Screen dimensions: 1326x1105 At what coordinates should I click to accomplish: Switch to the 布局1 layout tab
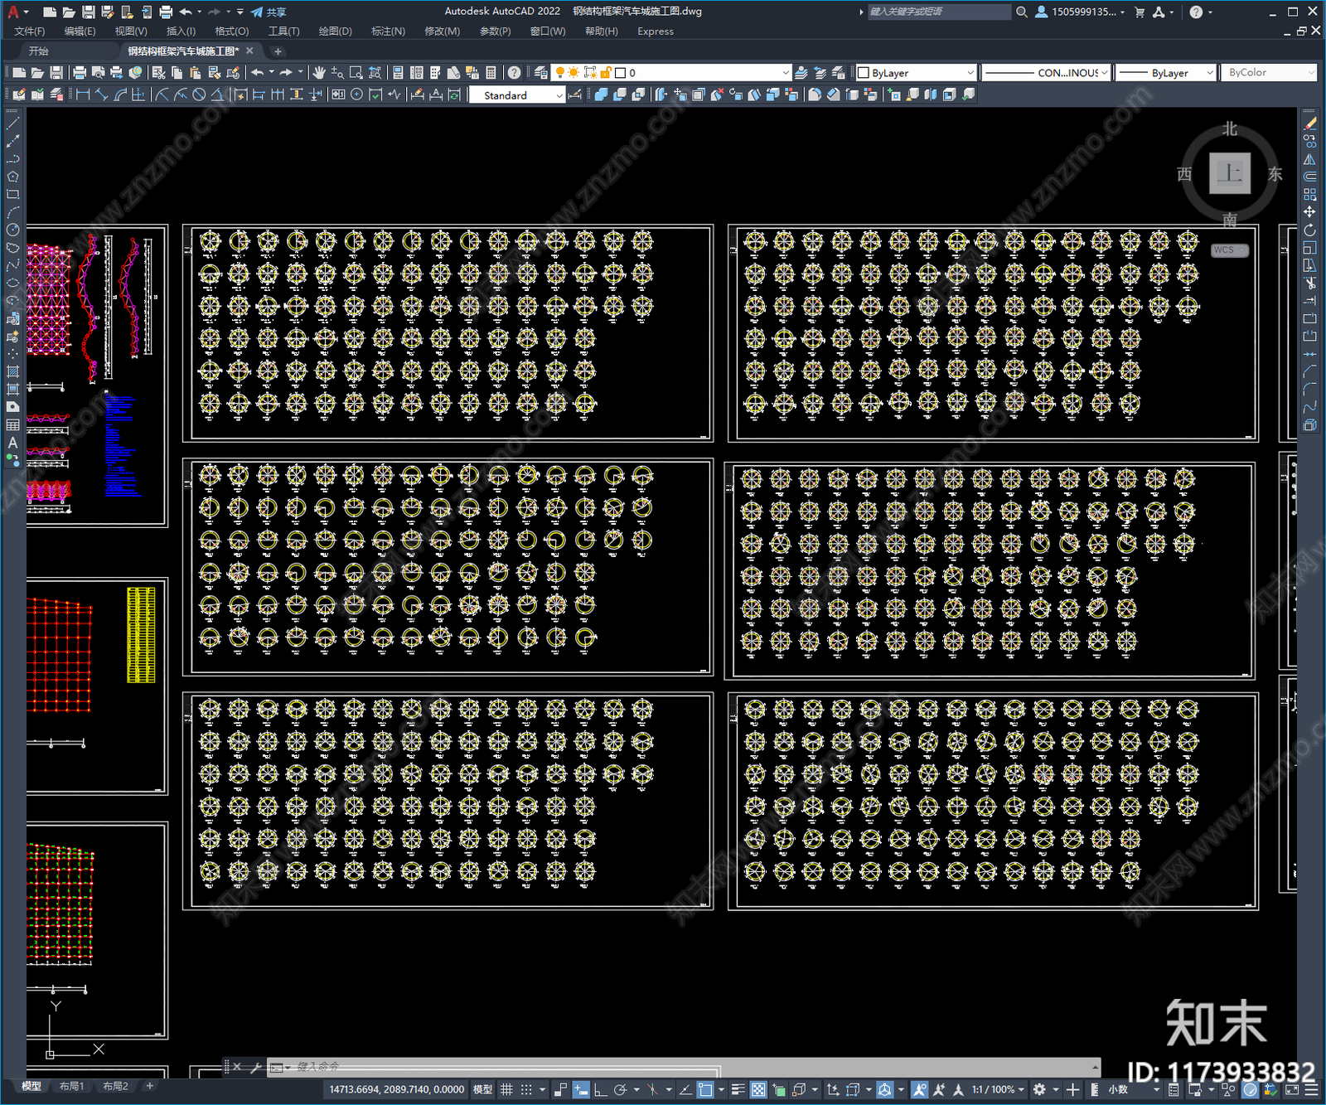click(x=72, y=1086)
